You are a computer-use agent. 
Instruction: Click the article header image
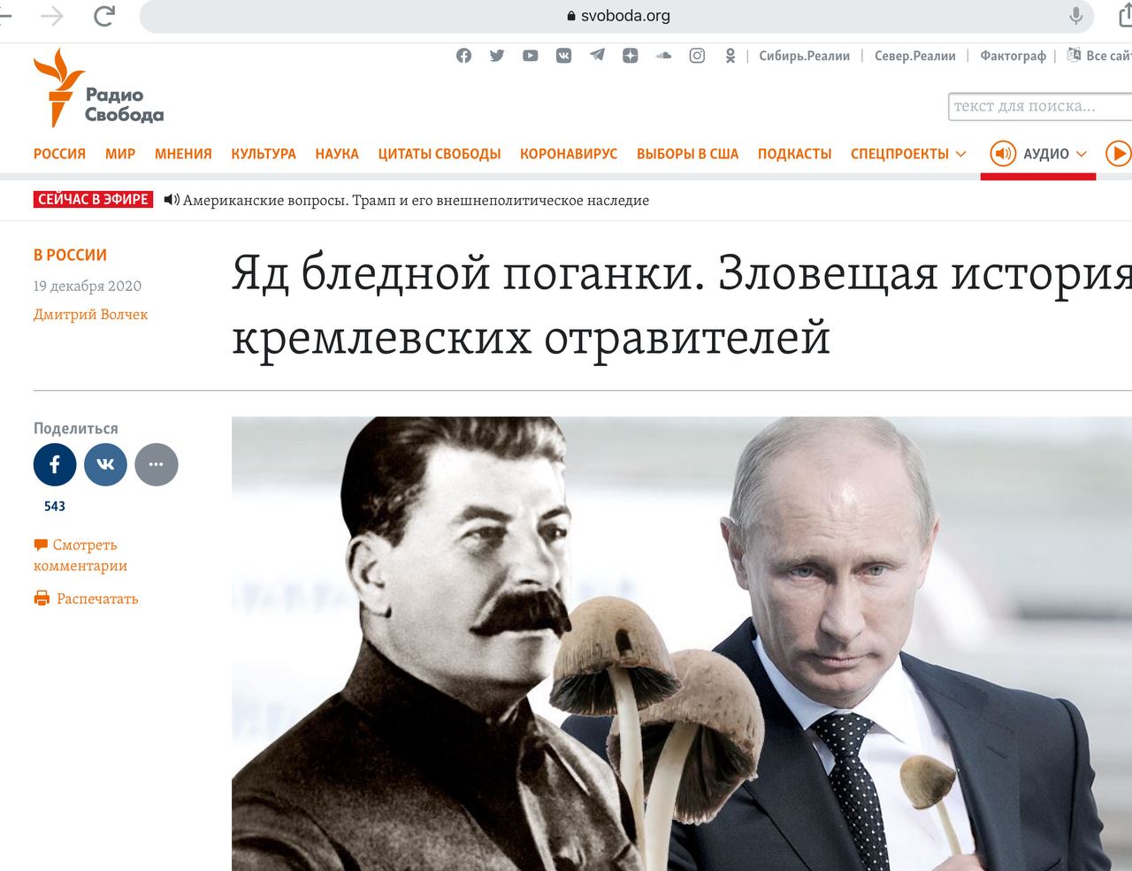tap(682, 644)
